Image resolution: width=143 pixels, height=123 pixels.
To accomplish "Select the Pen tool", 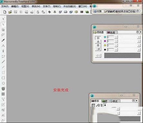I will (3, 51).
